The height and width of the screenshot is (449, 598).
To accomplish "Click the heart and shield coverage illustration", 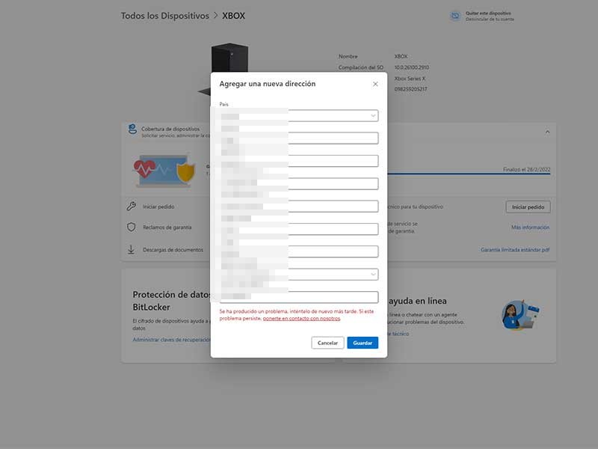I will tap(164, 171).
